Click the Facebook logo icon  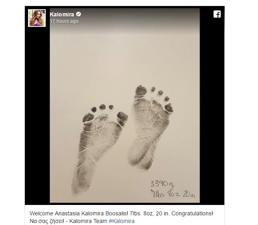(217, 14)
